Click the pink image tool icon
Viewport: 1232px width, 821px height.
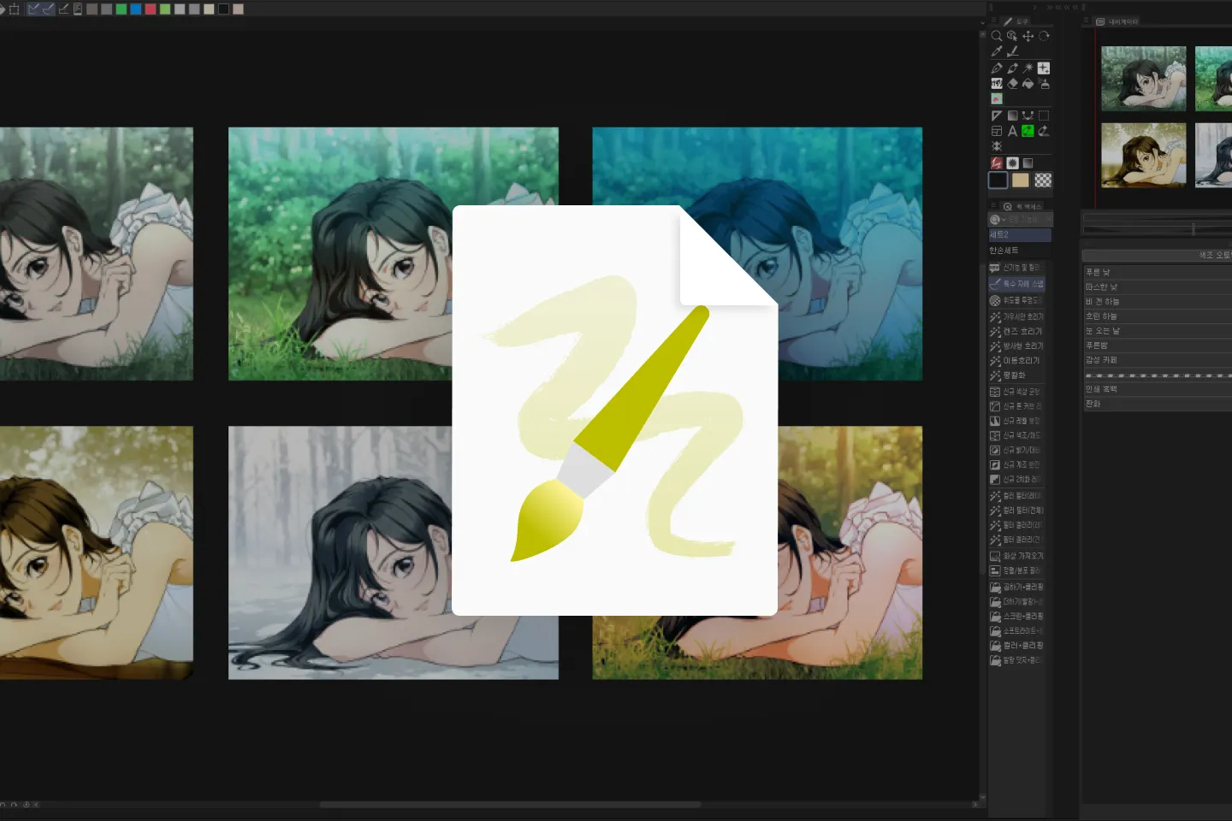[x=997, y=99]
